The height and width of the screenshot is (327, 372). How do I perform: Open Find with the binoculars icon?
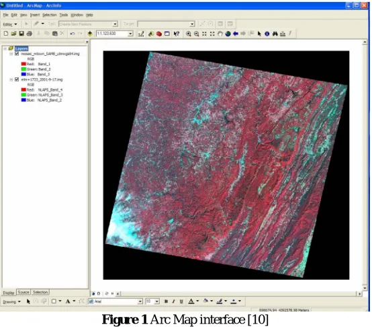tap(275, 34)
